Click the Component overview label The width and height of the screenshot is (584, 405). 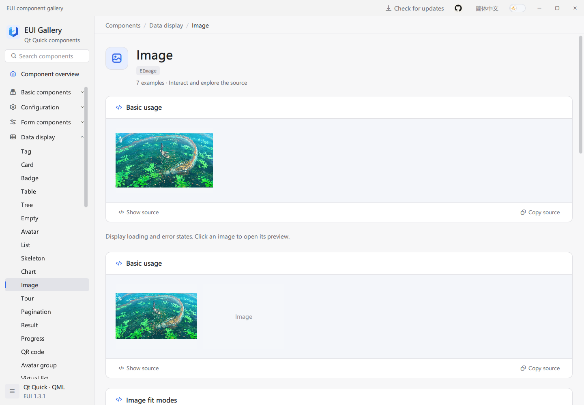coord(50,74)
